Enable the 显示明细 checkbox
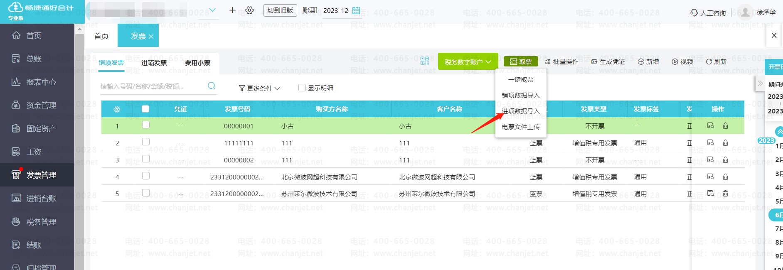783x270 pixels. point(302,88)
